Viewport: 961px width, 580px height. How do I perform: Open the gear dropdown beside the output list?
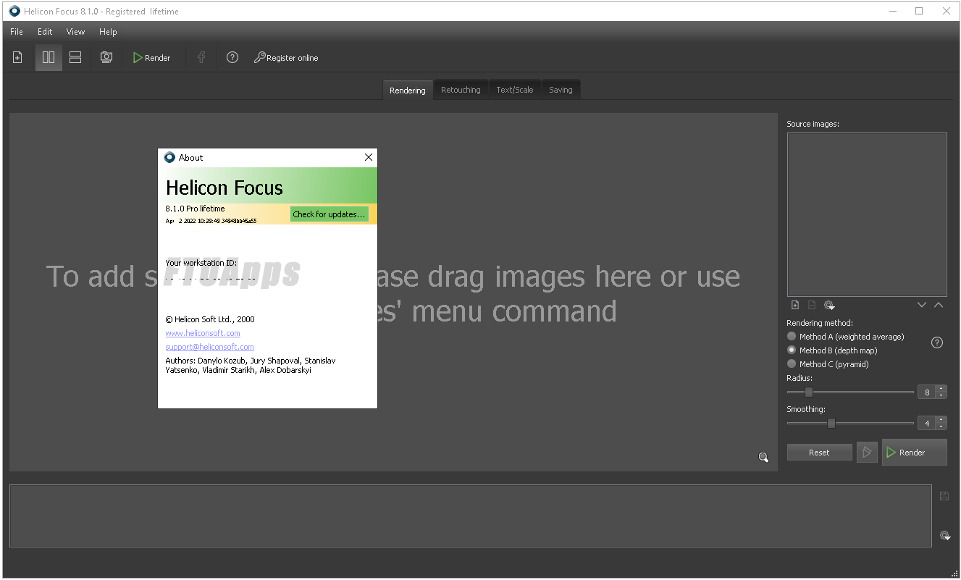pyautogui.click(x=945, y=536)
